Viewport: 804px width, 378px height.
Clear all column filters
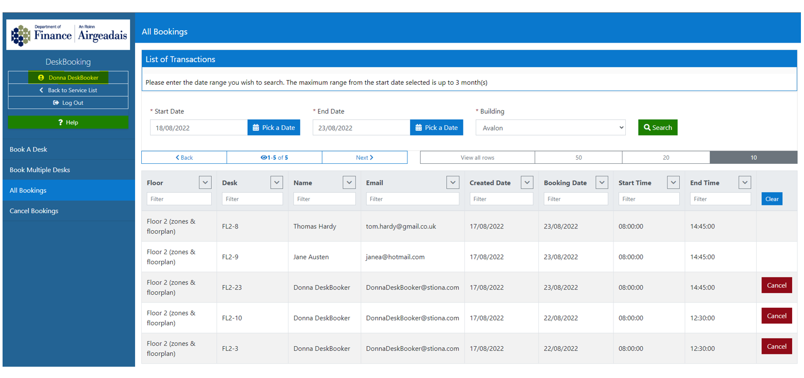click(772, 199)
